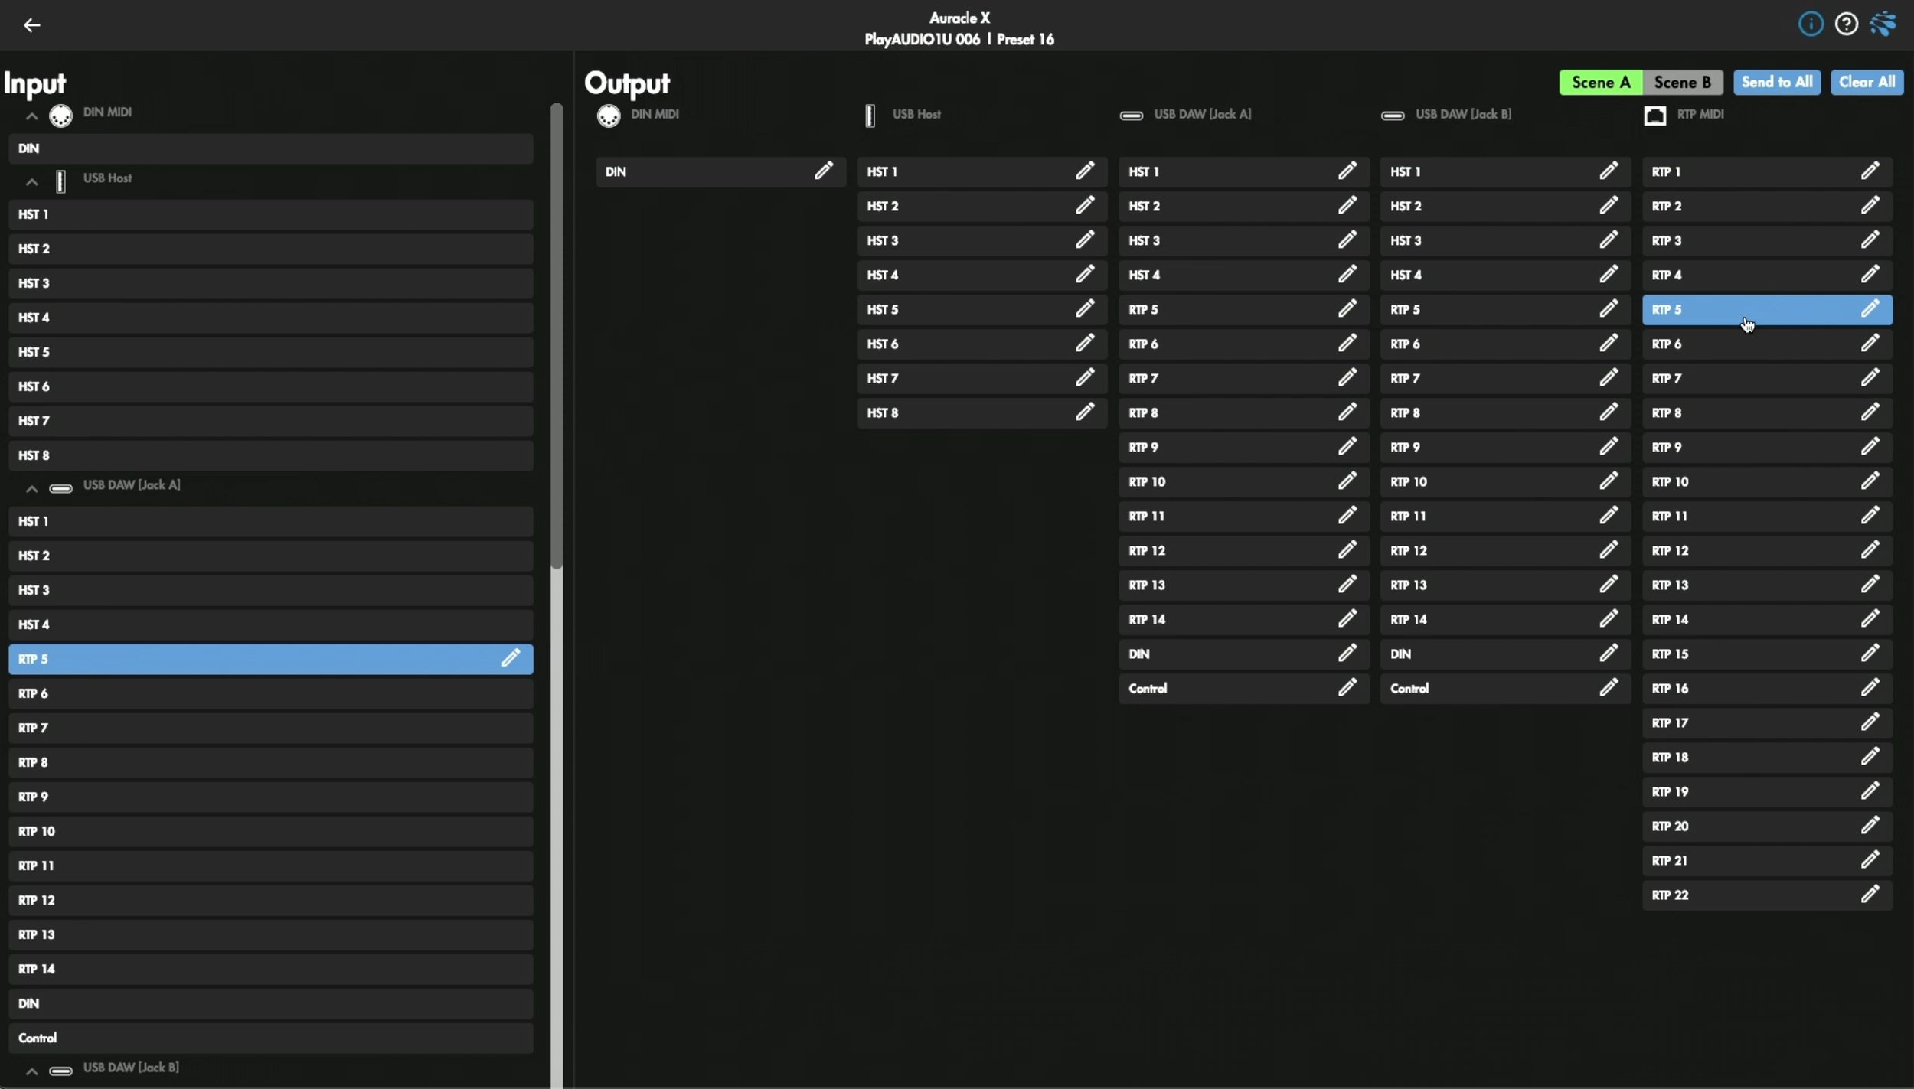Edit the RTP 5 input port name

(x=510, y=658)
